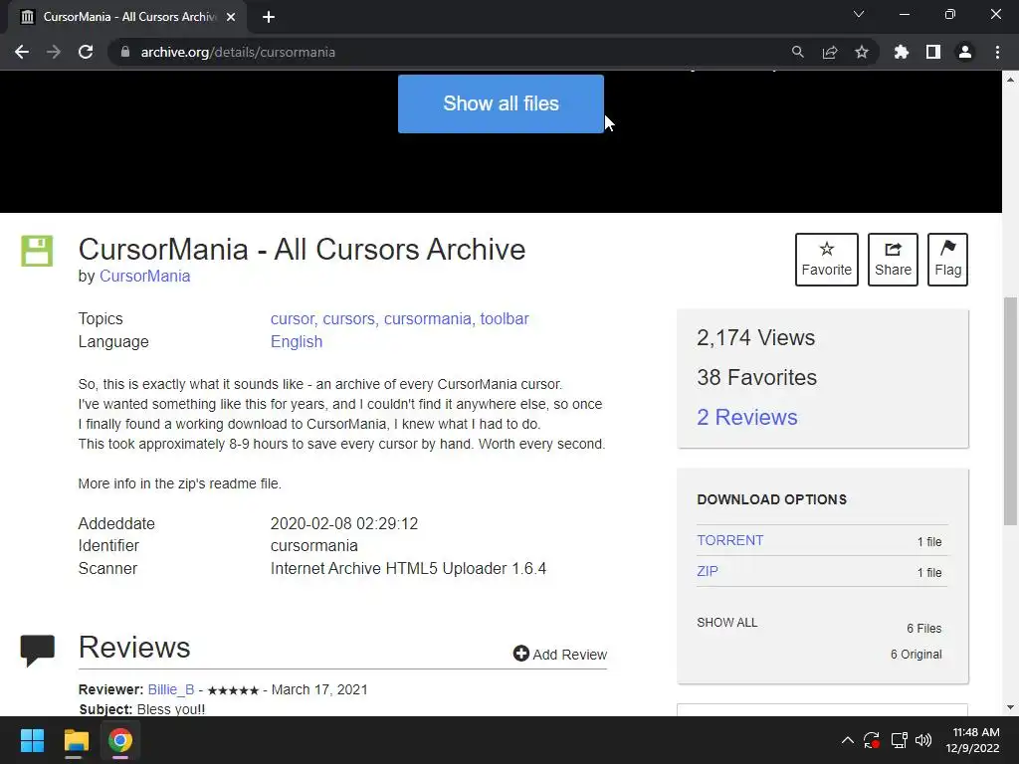Click the sync status tray icon
The height and width of the screenshot is (764, 1019).
(x=872, y=740)
